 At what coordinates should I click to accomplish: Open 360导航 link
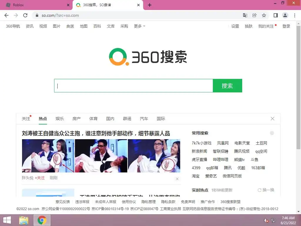pyautogui.click(x=13, y=26)
